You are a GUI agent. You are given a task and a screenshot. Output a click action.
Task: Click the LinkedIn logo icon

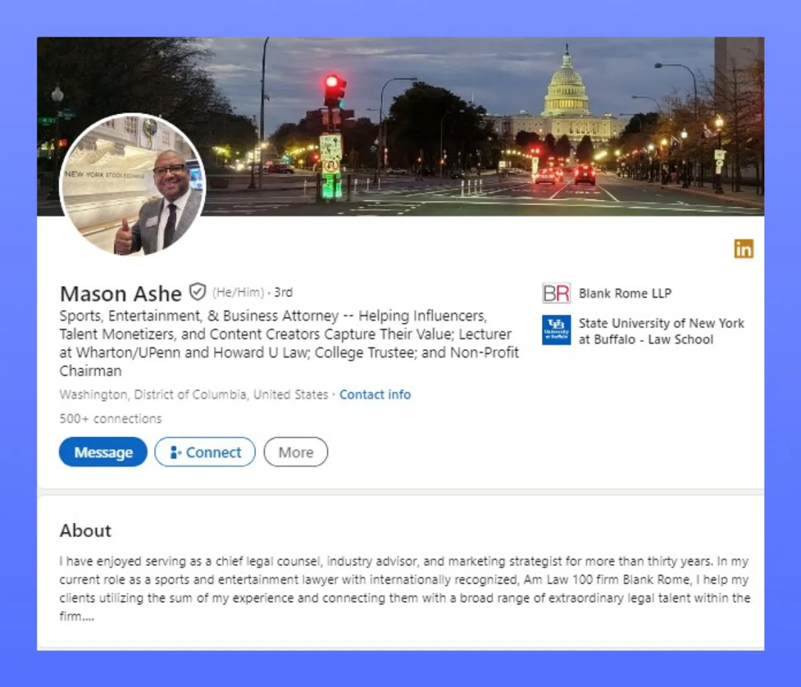coord(743,249)
